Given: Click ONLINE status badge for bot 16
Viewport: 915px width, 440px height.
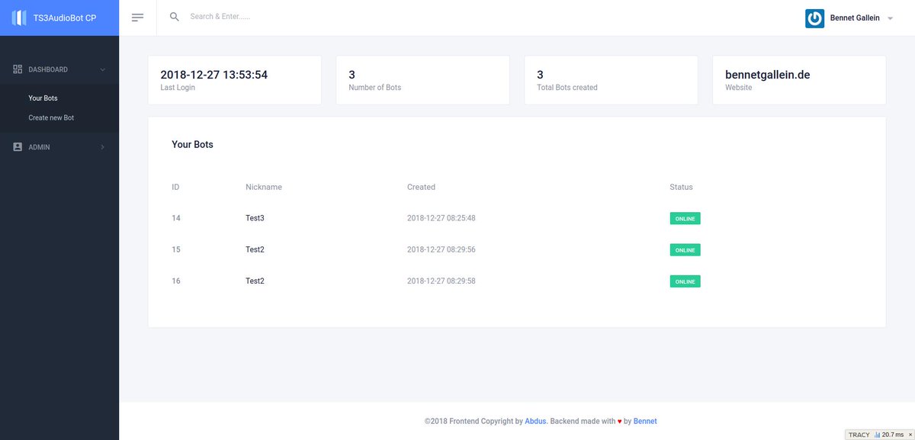Looking at the screenshot, I should point(685,281).
